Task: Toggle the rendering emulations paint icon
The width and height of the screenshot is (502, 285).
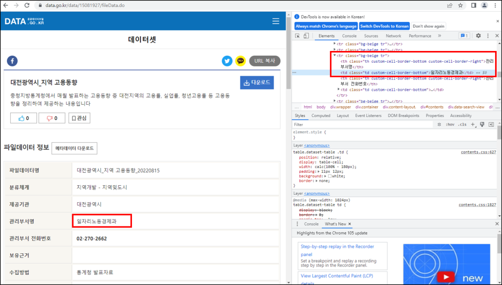Action: click(482, 125)
